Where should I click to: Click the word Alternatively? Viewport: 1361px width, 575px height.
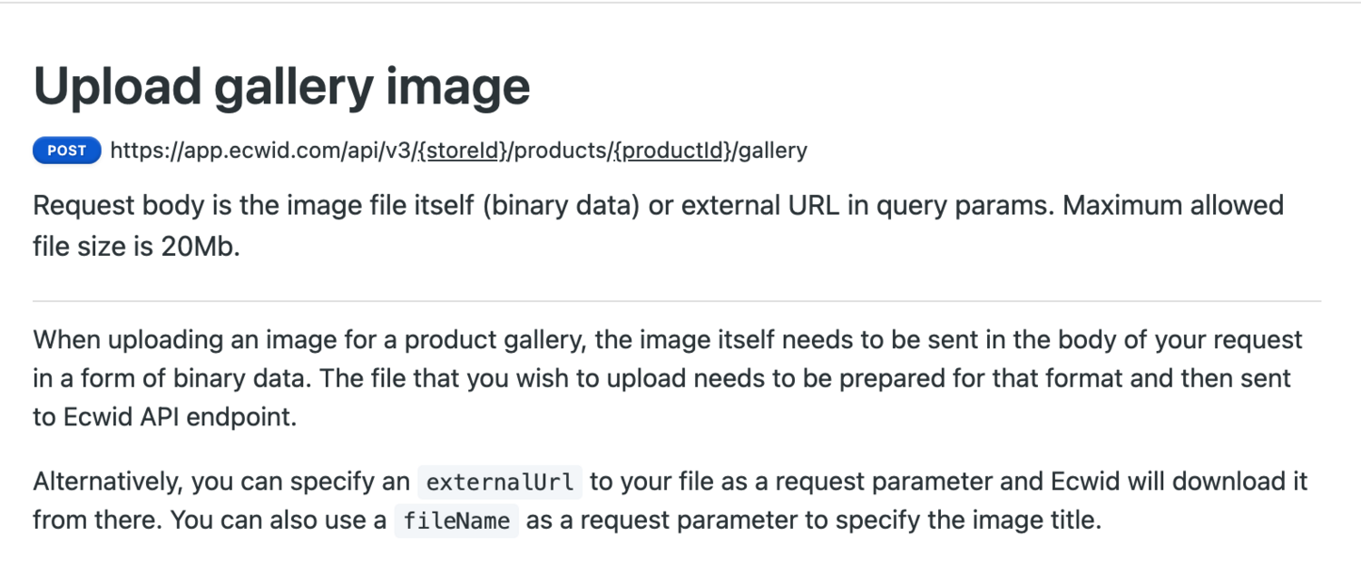coord(108,482)
